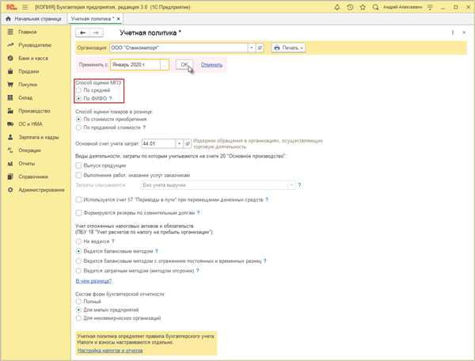This screenshot has width=475, height=361.
Task: Select Не ведется deferred tax option
Action: [x=78, y=241]
